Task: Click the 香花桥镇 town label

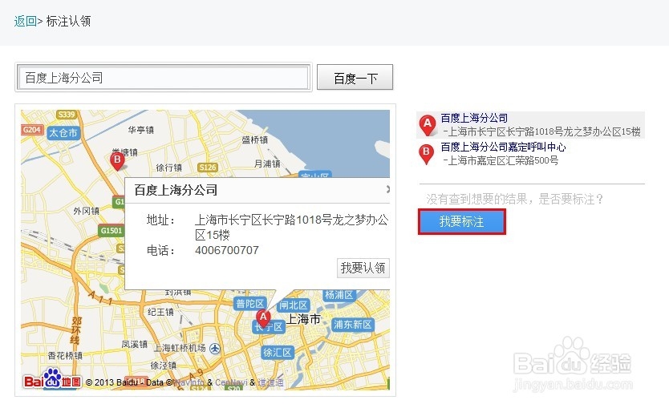Action: (x=65, y=355)
